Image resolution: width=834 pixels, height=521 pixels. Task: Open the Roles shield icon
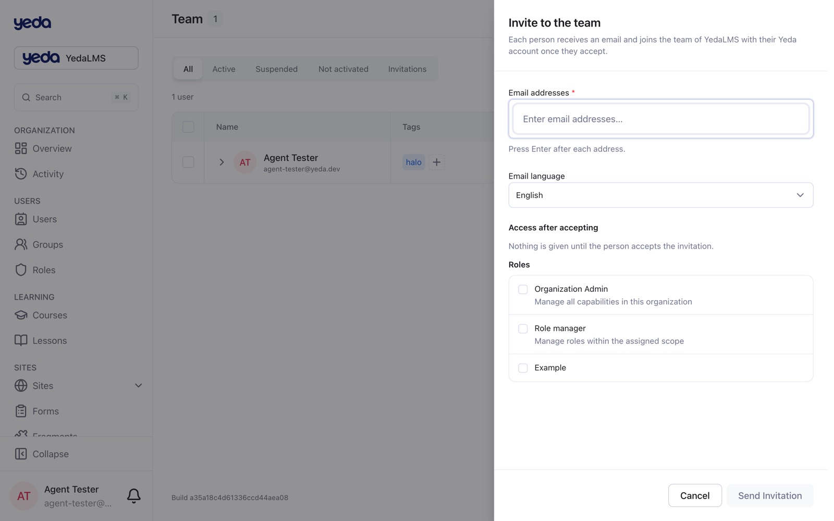[21, 270]
